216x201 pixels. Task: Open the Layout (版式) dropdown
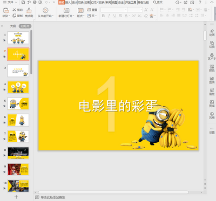click(80, 16)
